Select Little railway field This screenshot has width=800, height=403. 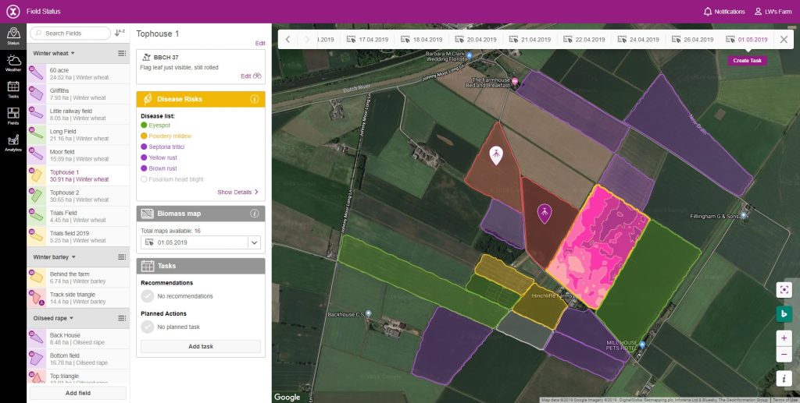(78, 115)
